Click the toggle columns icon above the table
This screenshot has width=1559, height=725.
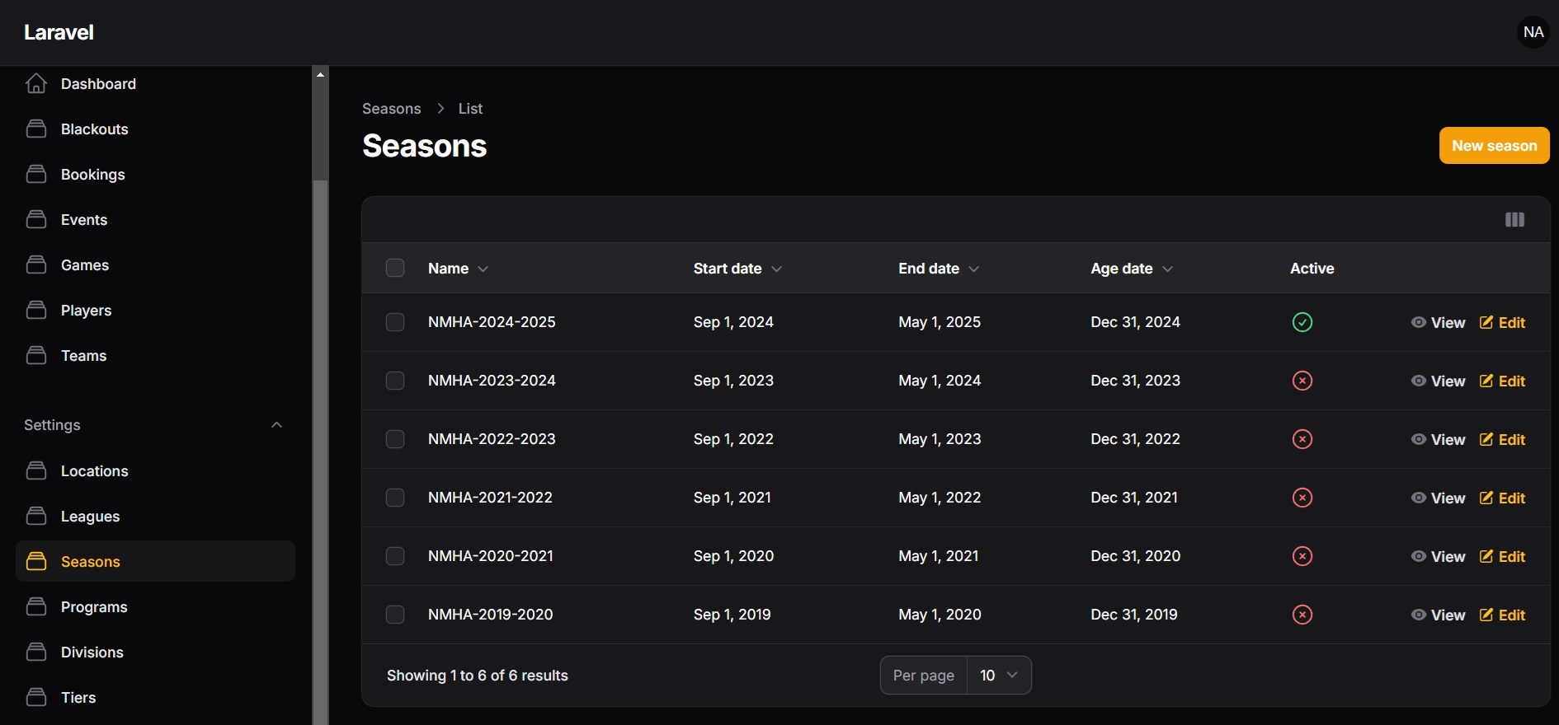[x=1514, y=219]
